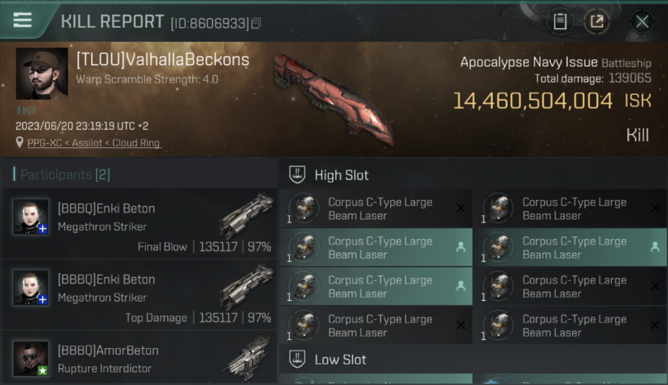Select the Top Damage Enki Beton portrait
Screen dimensions: 668x385
[31, 287]
